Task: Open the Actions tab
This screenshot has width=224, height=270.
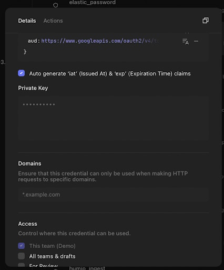Action: click(x=53, y=21)
